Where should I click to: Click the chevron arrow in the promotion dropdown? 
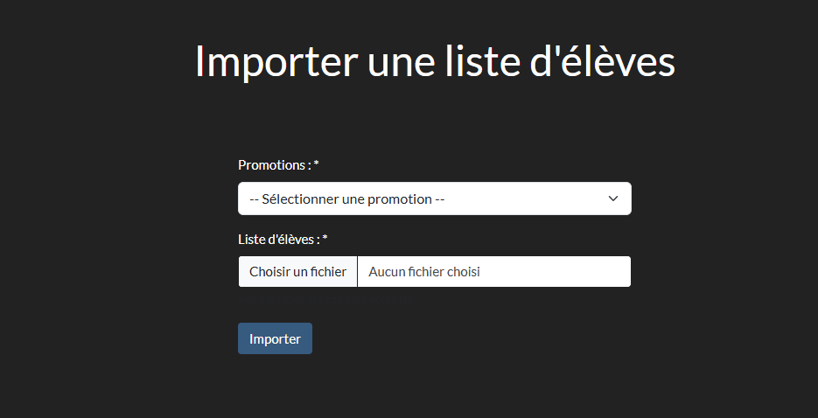click(x=613, y=199)
